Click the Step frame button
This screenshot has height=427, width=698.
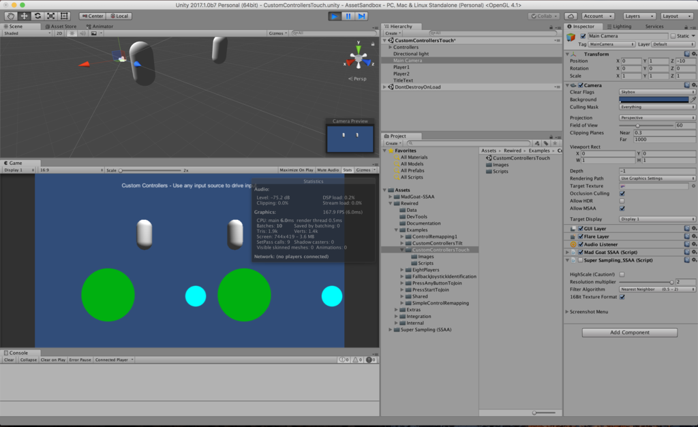click(x=361, y=16)
